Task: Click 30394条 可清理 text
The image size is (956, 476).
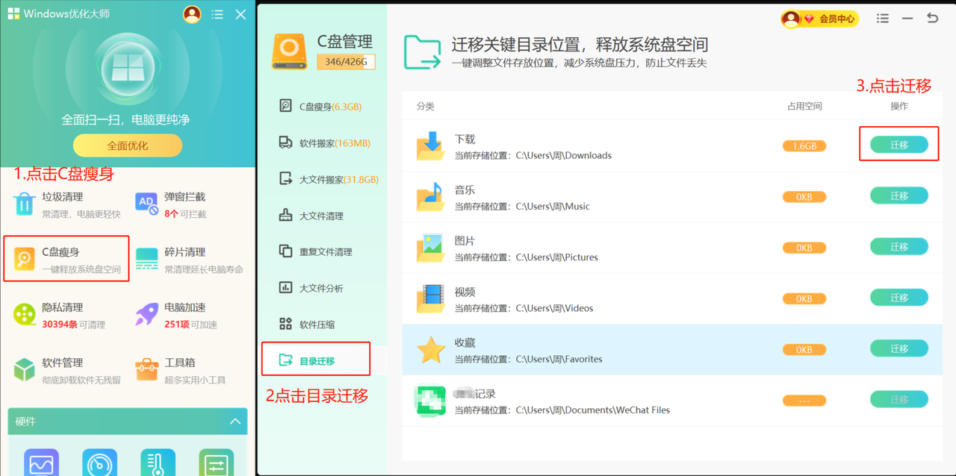Action: (73, 325)
